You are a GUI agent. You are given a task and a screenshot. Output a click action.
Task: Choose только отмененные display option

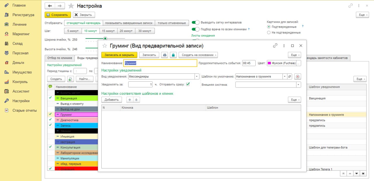click(x=172, y=23)
